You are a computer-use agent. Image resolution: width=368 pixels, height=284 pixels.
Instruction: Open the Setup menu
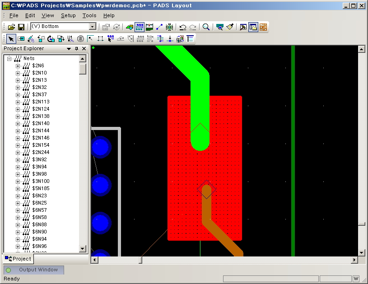coord(68,15)
